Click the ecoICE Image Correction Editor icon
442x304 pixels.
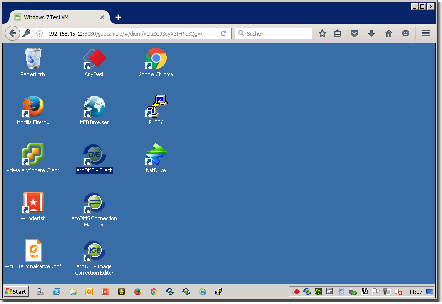[94, 251]
